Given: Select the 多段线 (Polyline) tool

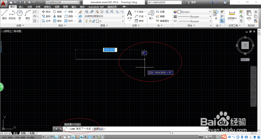Looking at the screenshot, I should click(x=12, y=14).
